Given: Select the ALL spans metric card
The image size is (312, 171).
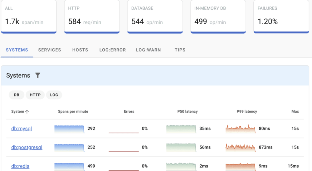Looking at the screenshot, I should point(29,16).
